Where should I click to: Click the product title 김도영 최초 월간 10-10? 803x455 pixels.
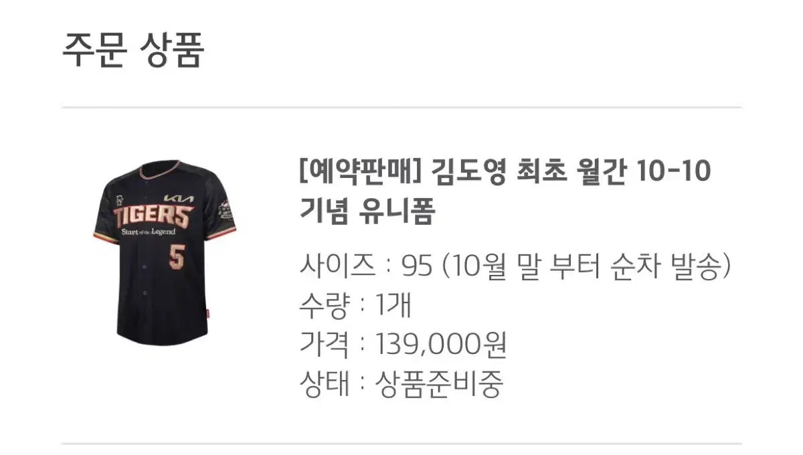coord(570,173)
